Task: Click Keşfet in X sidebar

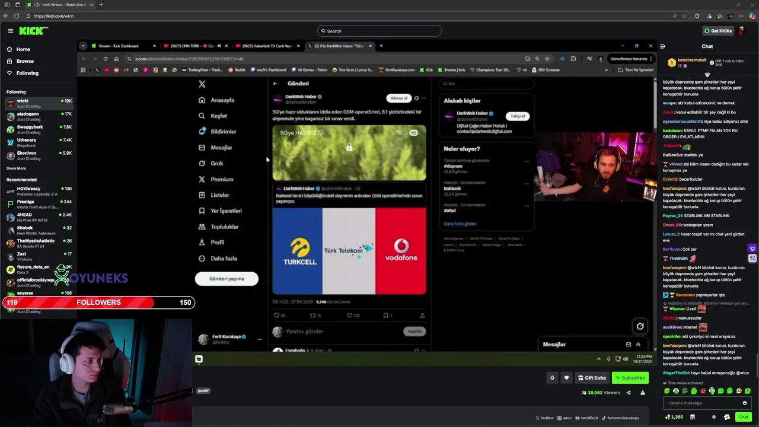Action: tap(213, 116)
